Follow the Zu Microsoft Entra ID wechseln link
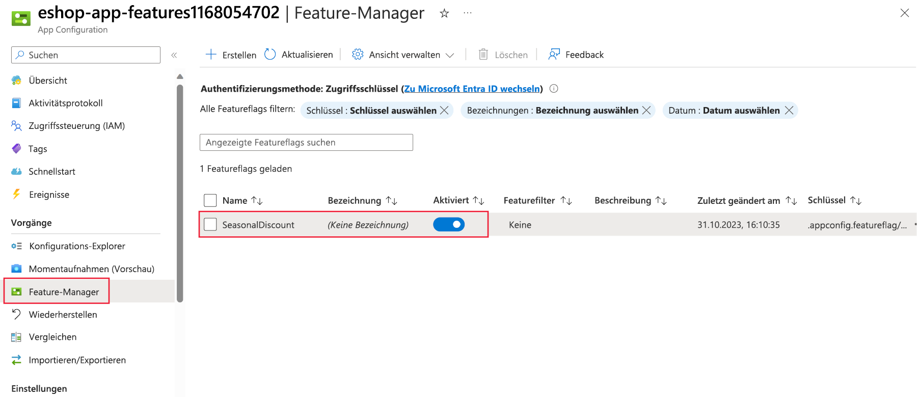The height and width of the screenshot is (397, 917). coord(472,89)
